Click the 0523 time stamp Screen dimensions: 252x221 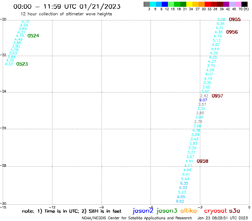22,64
